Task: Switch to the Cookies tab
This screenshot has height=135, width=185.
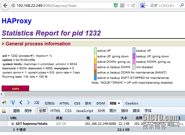Action: 132,103
